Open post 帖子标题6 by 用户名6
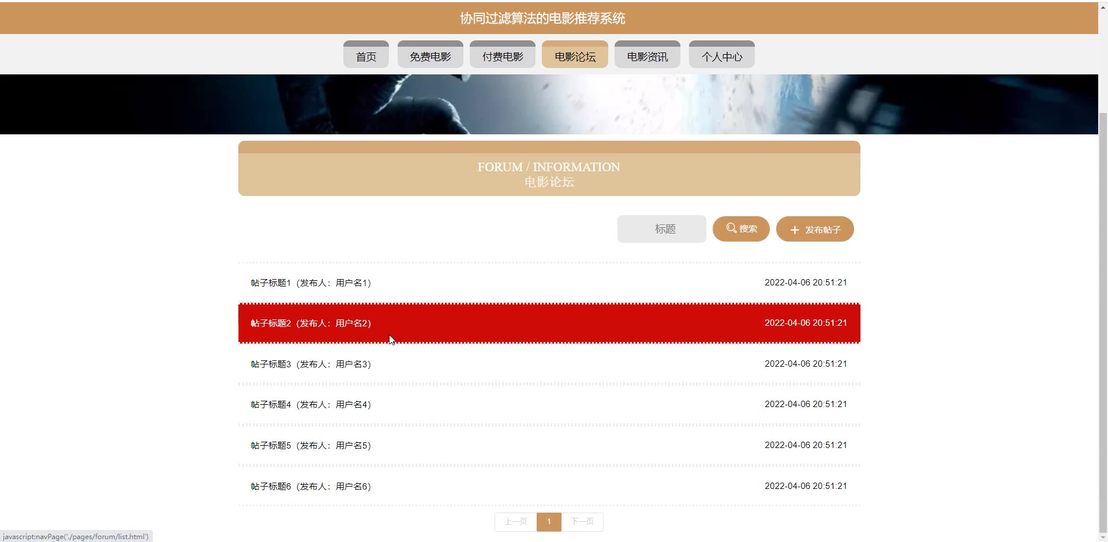Image resolution: width=1108 pixels, height=542 pixels. coord(549,486)
